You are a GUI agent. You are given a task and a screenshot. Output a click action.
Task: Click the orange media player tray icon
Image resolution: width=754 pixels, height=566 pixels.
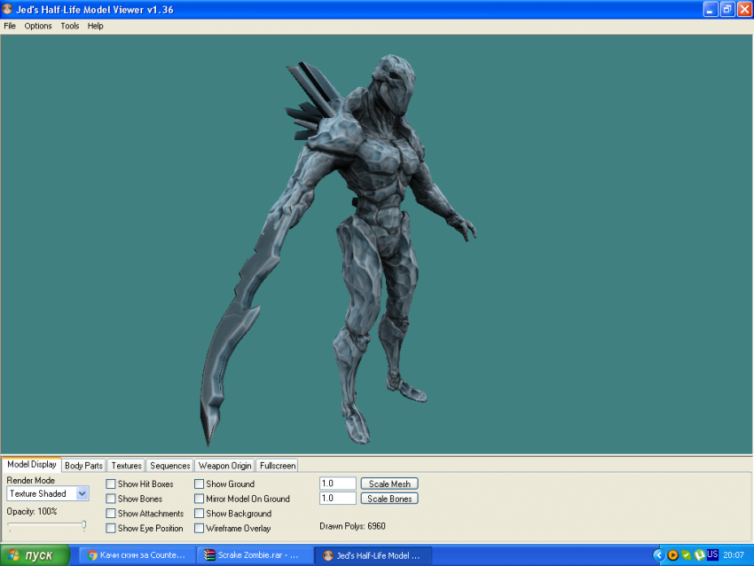(x=672, y=555)
